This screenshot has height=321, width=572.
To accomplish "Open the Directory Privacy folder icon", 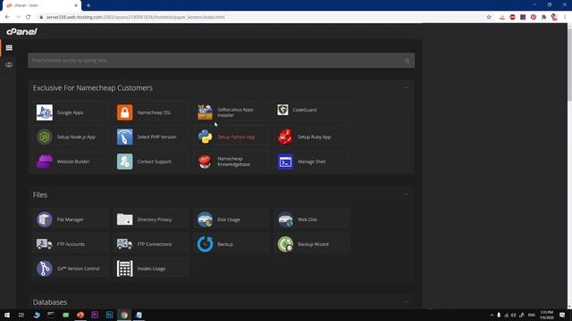I will pos(125,219).
